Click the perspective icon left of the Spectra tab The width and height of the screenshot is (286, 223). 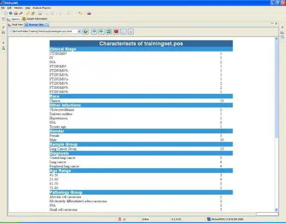click(3, 19)
